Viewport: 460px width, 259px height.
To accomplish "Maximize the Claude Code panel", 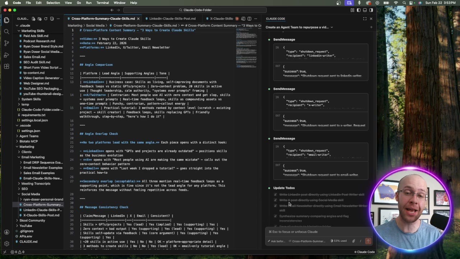I will click(365, 19).
